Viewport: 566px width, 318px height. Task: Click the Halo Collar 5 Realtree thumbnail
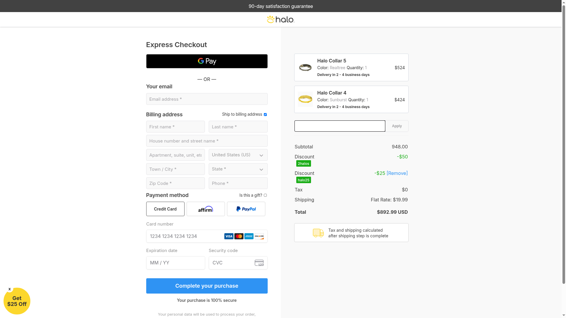click(x=305, y=67)
